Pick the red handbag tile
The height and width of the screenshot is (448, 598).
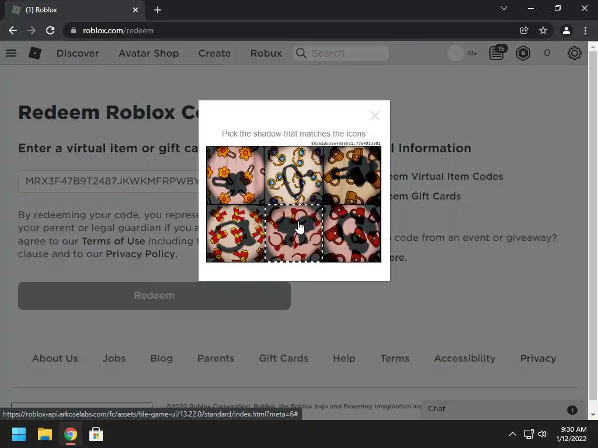[x=352, y=233]
